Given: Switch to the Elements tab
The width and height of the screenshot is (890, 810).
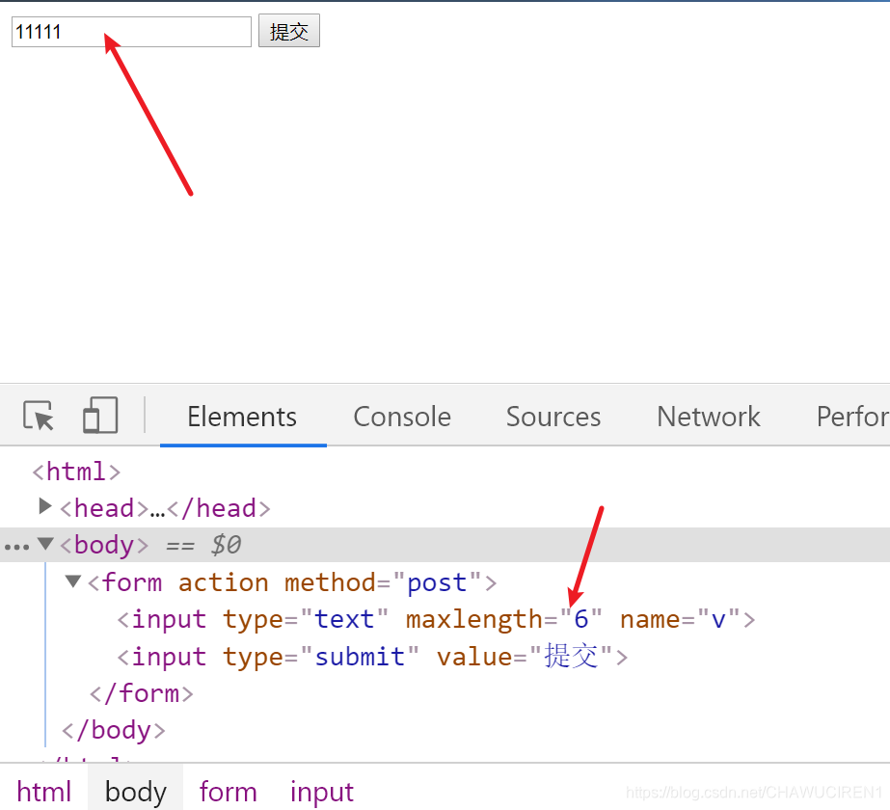Looking at the screenshot, I should click(242, 417).
